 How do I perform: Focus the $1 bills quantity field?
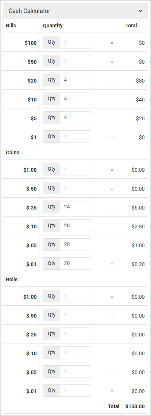coord(75,136)
